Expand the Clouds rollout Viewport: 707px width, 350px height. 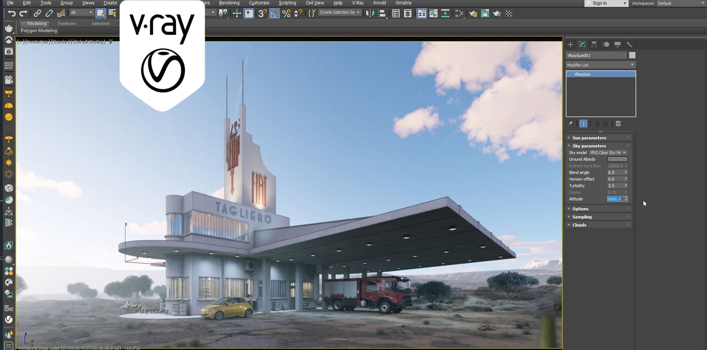599,225
